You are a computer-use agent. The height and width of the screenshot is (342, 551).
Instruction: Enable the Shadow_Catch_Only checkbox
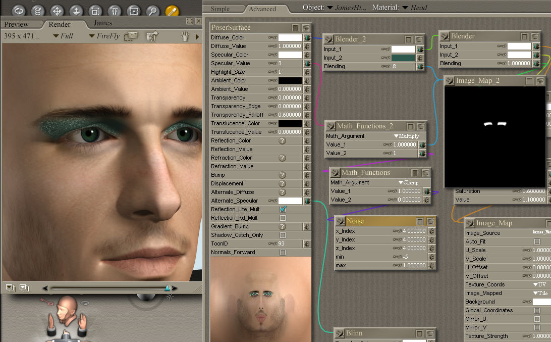pos(283,235)
